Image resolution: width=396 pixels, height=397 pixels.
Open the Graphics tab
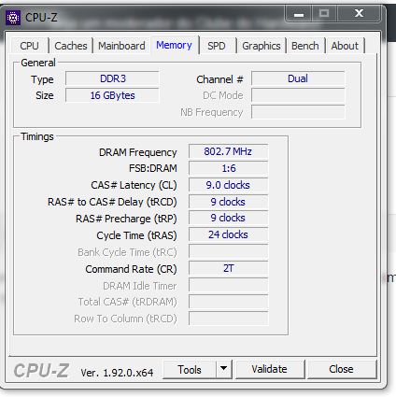[x=262, y=46]
